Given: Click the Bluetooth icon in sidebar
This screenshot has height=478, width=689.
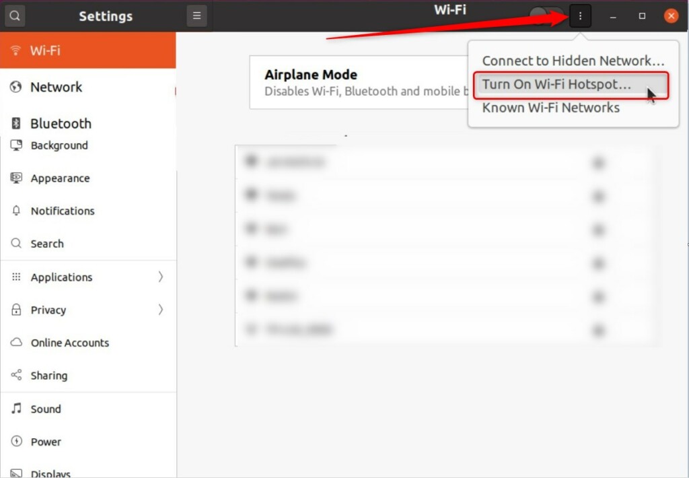Looking at the screenshot, I should tap(16, 124).
